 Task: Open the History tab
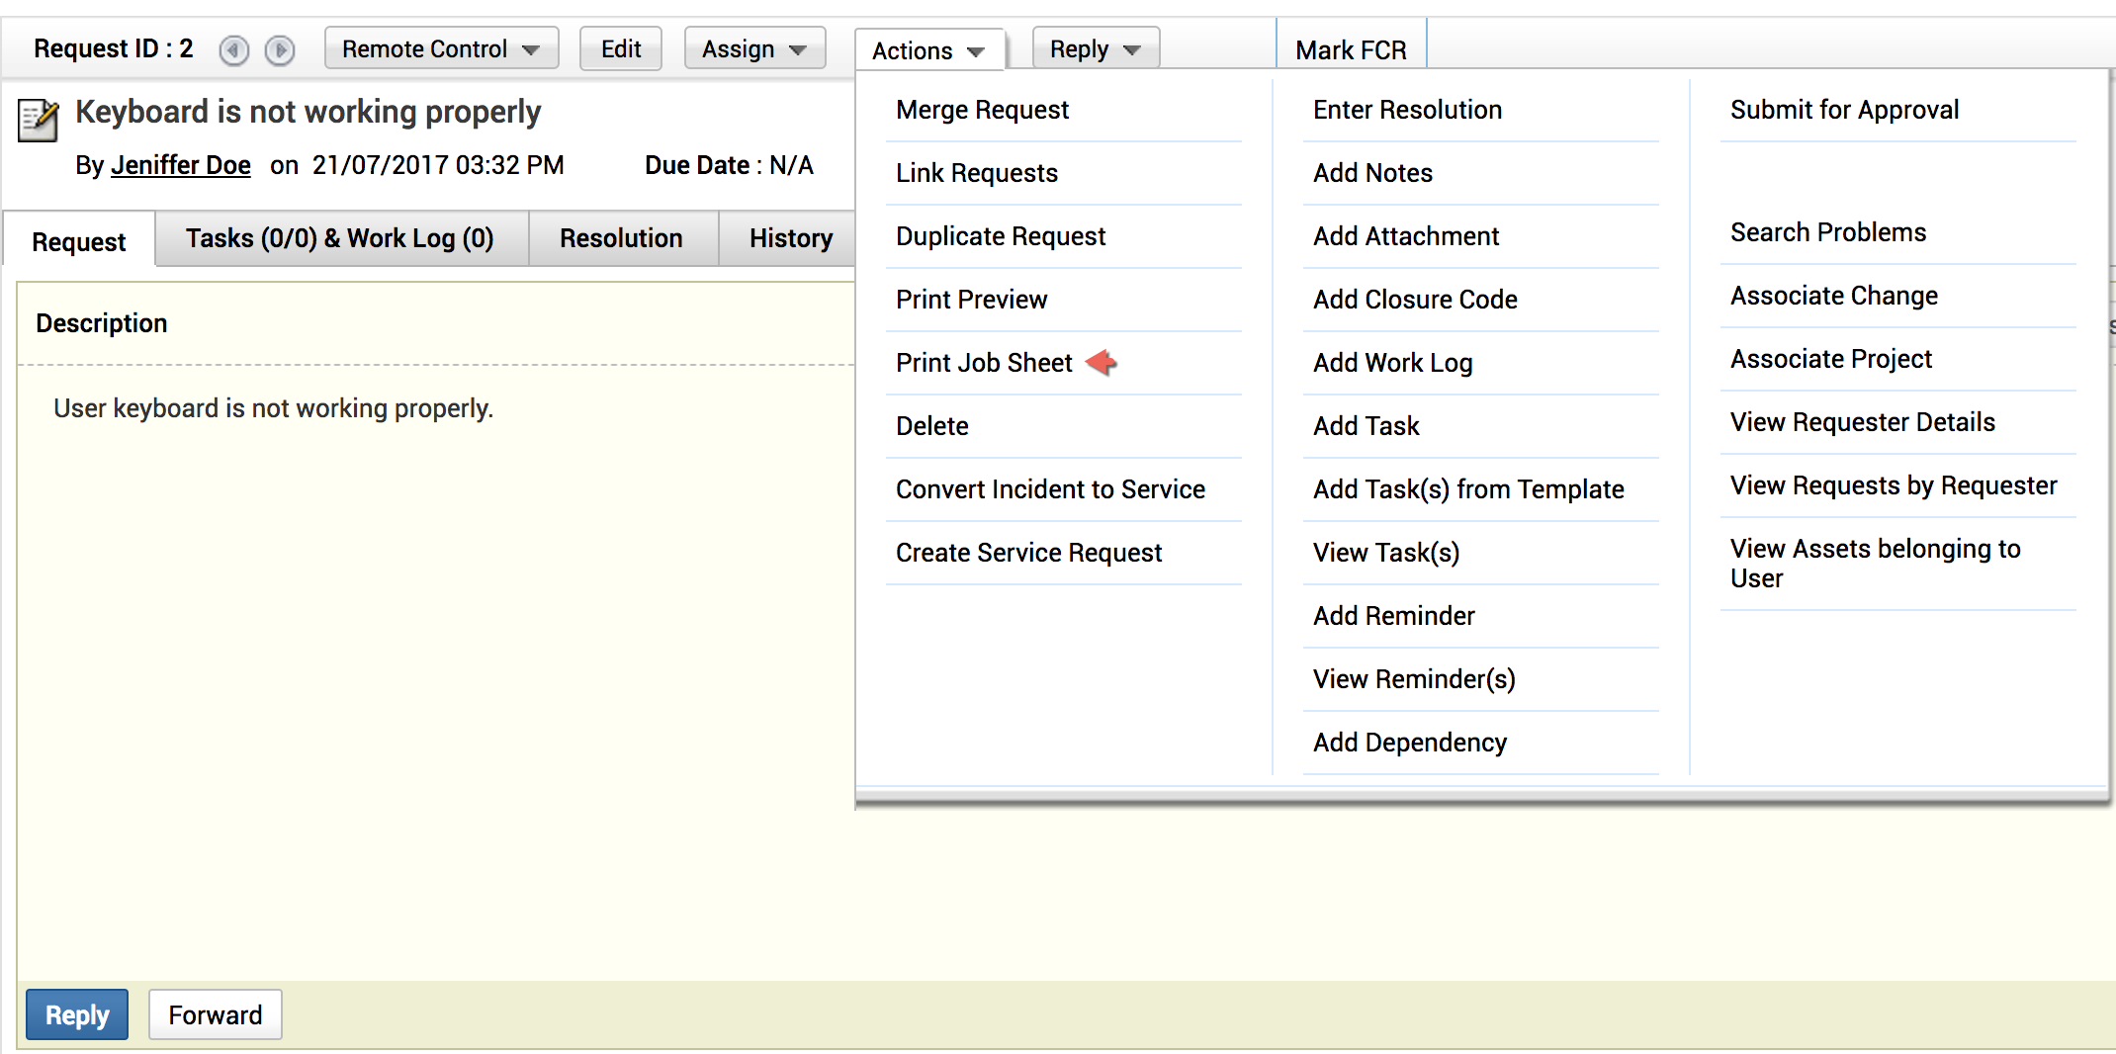tap(790, 238)
